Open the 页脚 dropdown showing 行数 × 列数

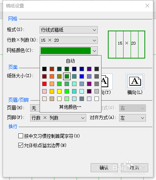tap(58, 118)
